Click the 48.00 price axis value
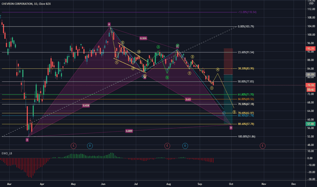The height and width of the screenshot is (187, 317). 311,145
